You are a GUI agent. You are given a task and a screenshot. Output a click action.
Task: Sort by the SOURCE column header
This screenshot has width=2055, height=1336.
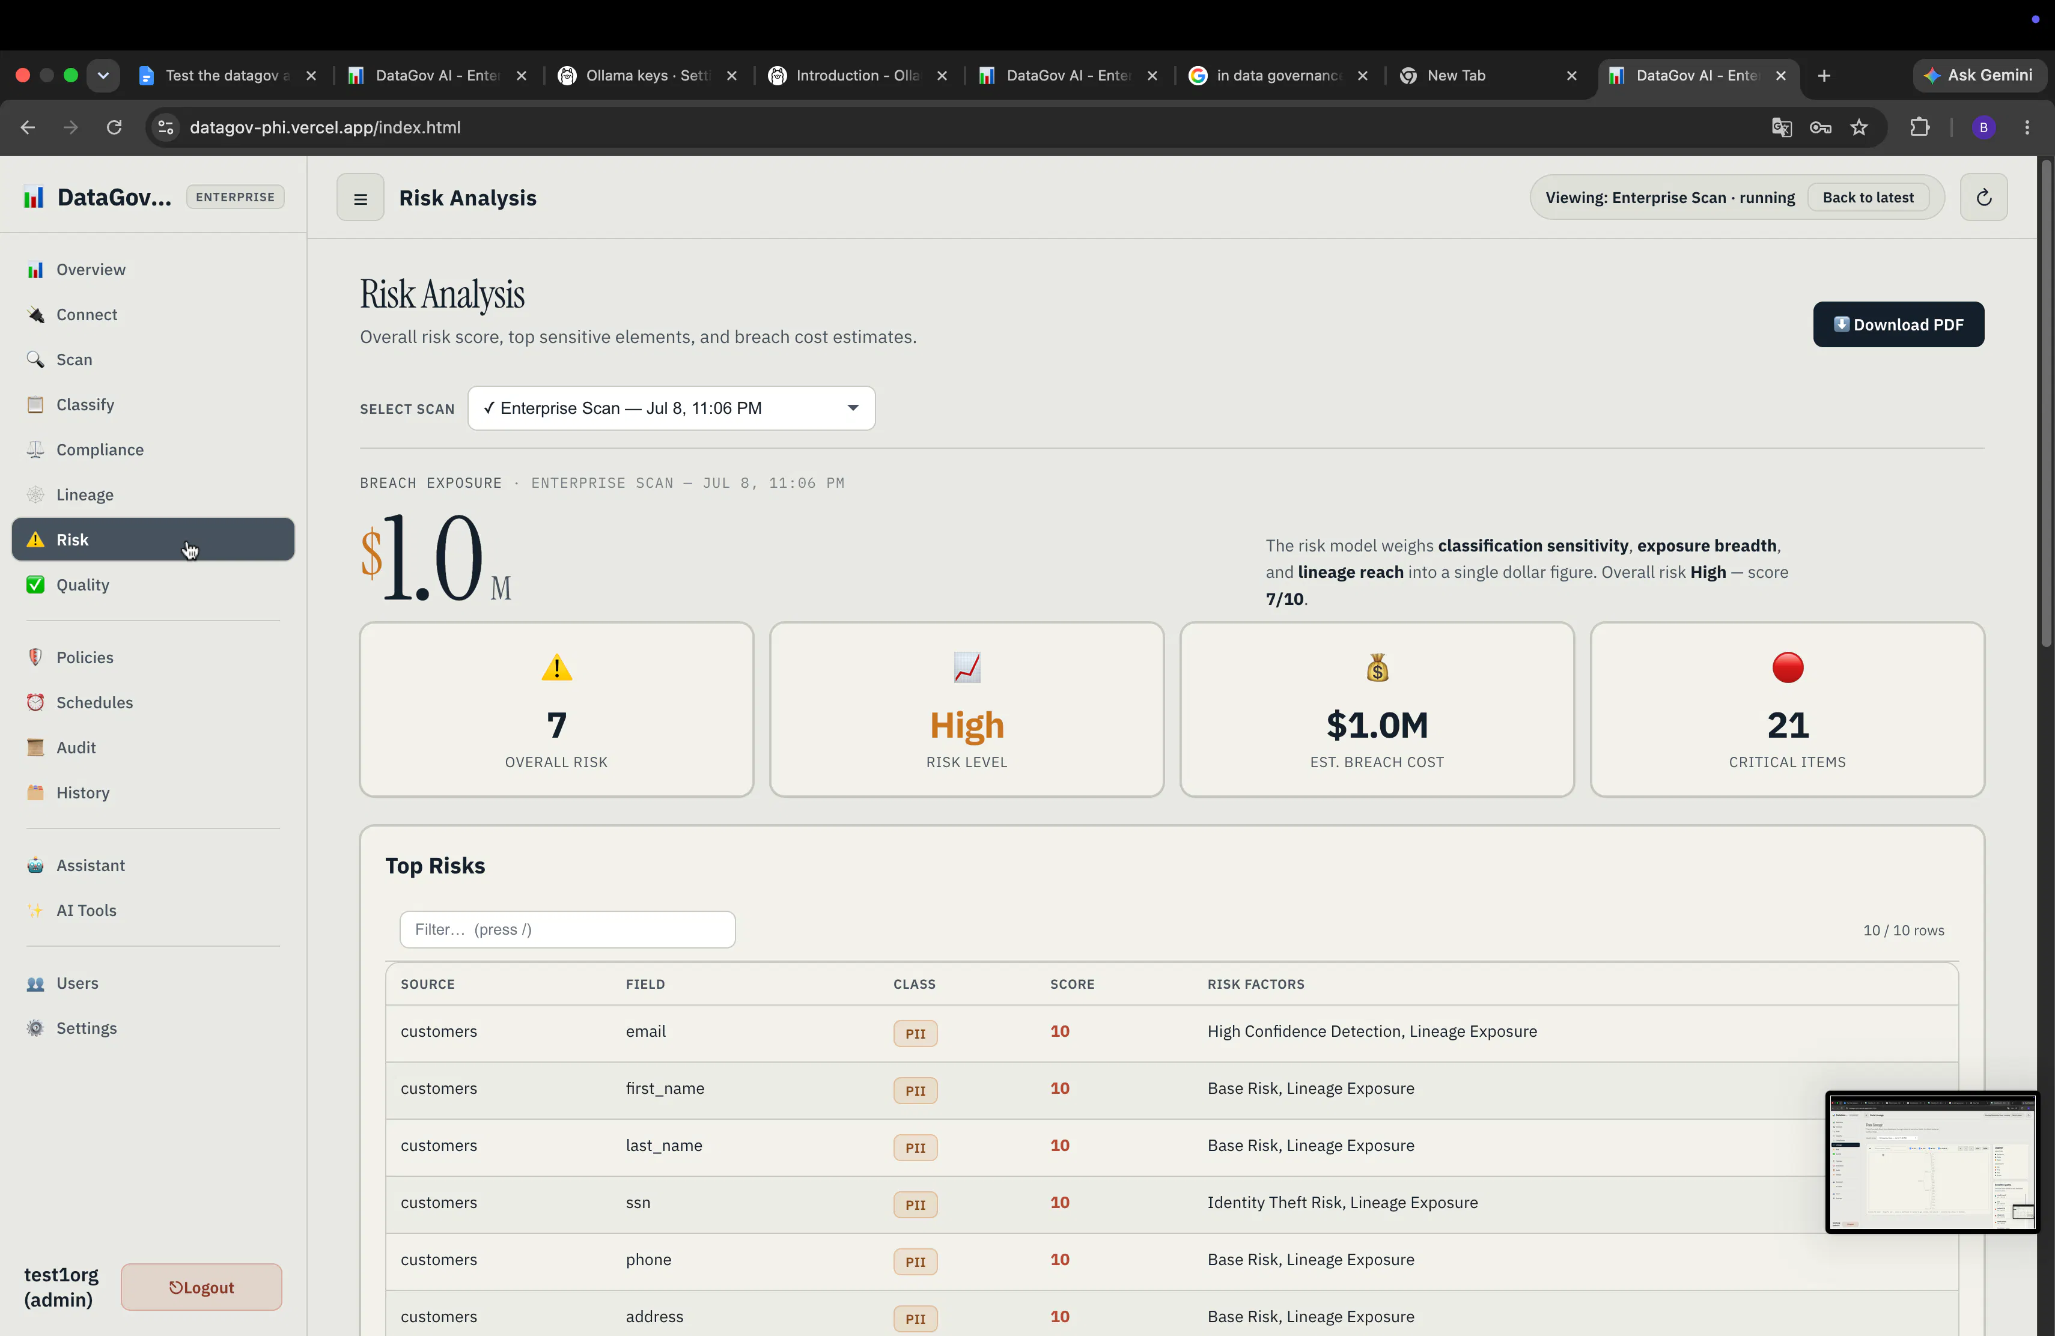click(427, 984)
